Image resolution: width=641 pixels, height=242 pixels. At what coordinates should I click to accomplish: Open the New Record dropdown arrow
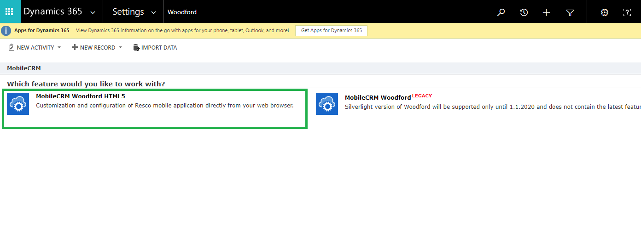click(x=120, y=47)
